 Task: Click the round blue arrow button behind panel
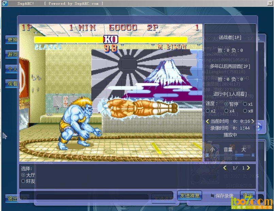(x=259, y=127)
